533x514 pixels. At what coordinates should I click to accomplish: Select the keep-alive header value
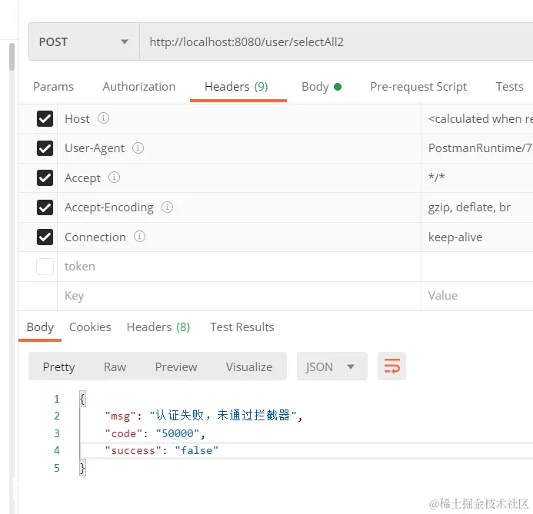(x=455, y=237)
